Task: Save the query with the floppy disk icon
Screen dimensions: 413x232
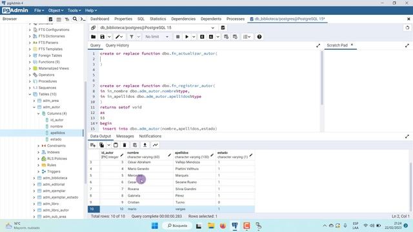Action: point(102,37)
